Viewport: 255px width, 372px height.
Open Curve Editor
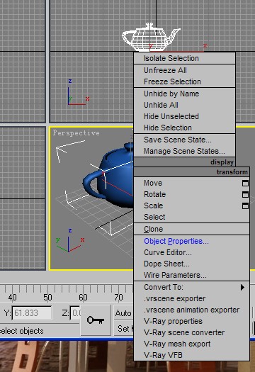point(192,252)
